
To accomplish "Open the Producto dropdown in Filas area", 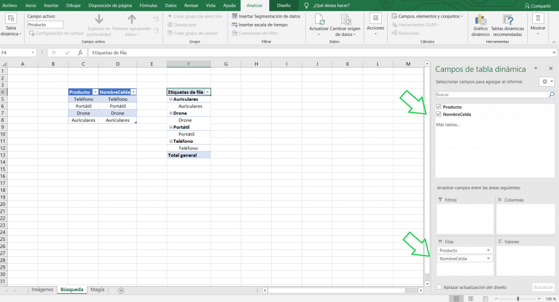I will 489,250.
